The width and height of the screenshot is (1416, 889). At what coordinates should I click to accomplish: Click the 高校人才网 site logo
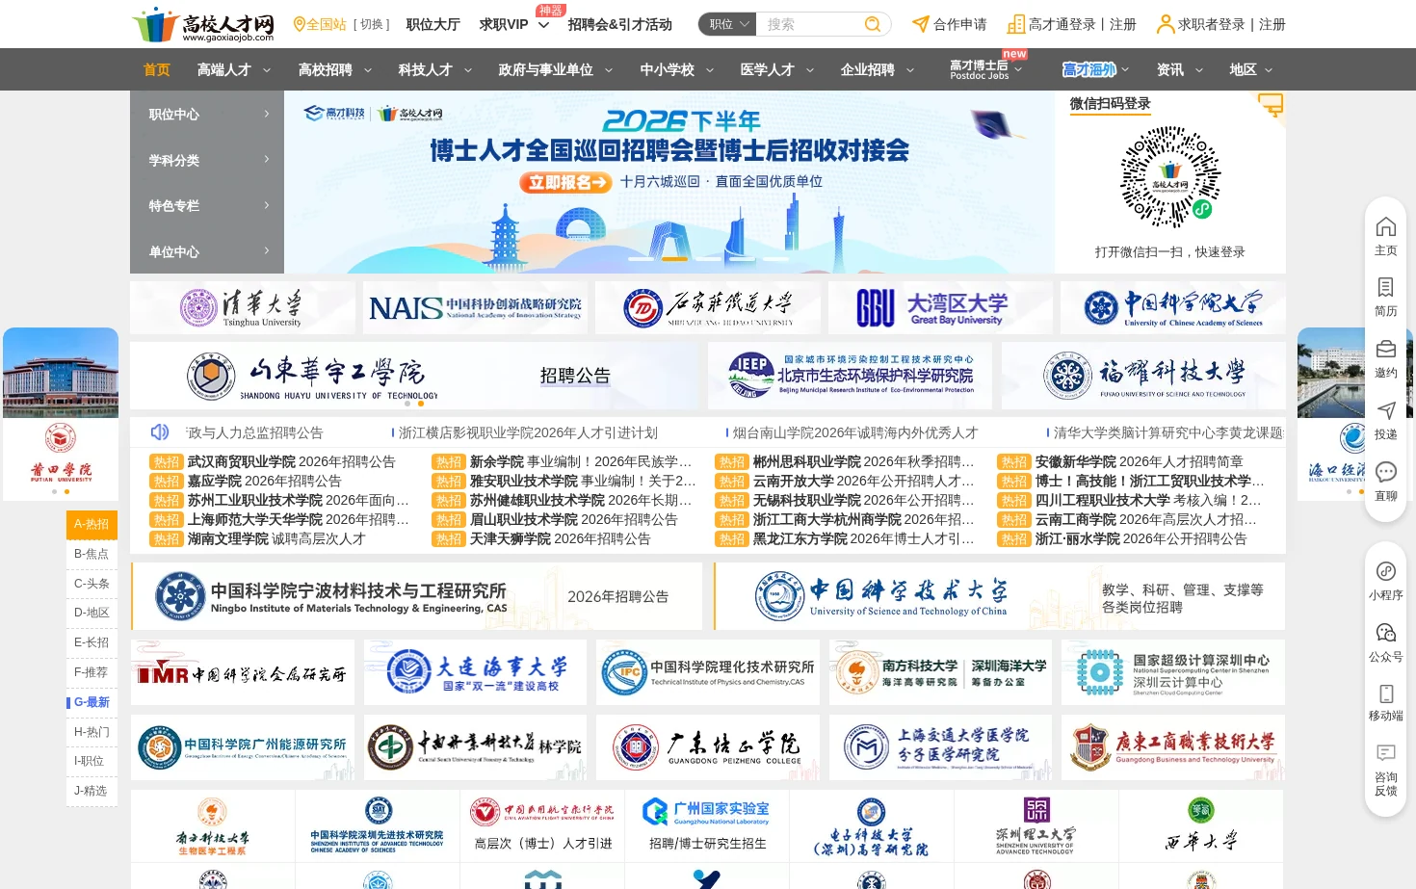tap(203, 24)
